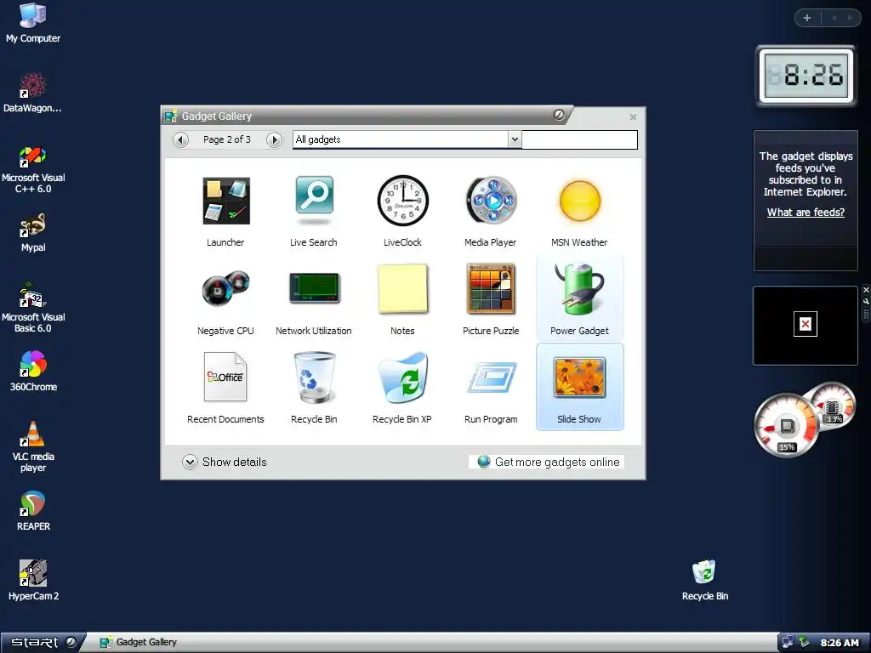
Task: Close the Gadget Gallery window
Action: click(x=633, y=117)
